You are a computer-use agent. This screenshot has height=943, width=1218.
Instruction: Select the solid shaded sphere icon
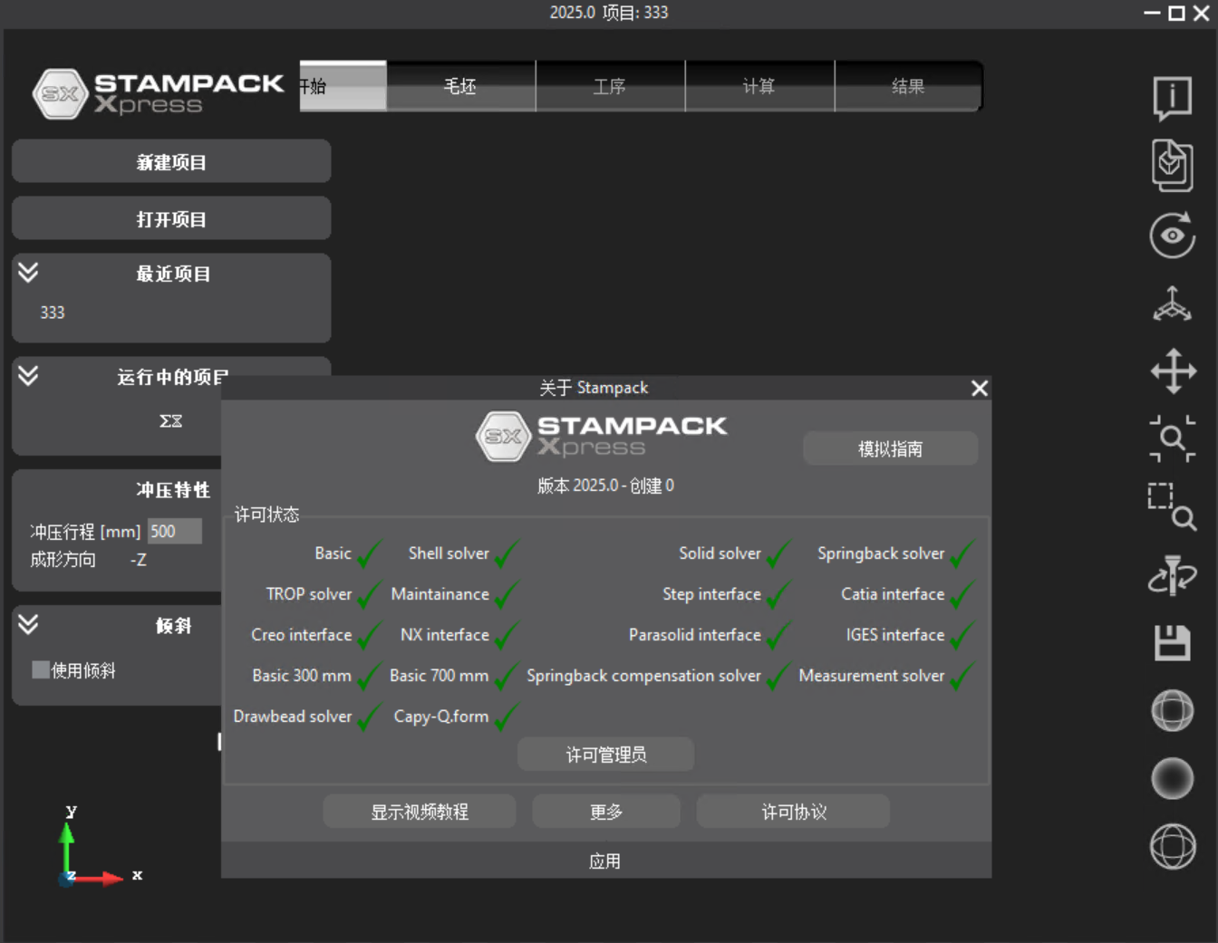click(1172, 778)
